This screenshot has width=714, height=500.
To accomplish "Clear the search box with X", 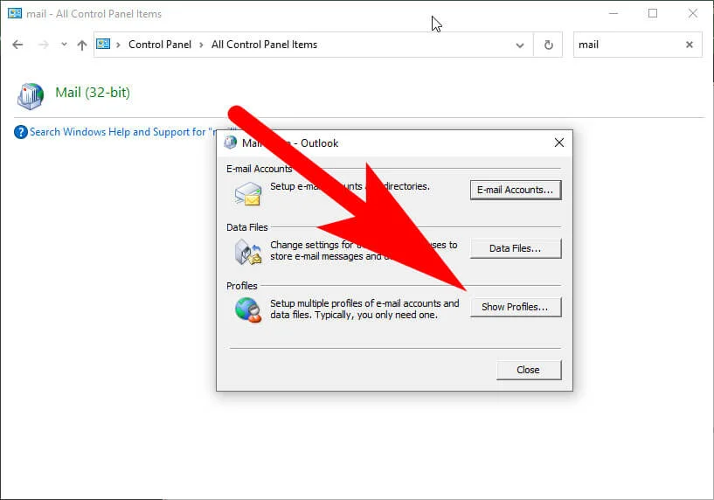I will 690,45.
